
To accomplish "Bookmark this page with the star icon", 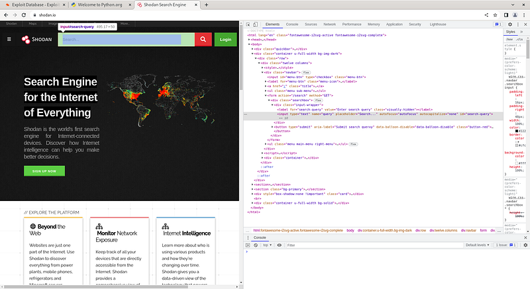I will [x=495, y=15].
